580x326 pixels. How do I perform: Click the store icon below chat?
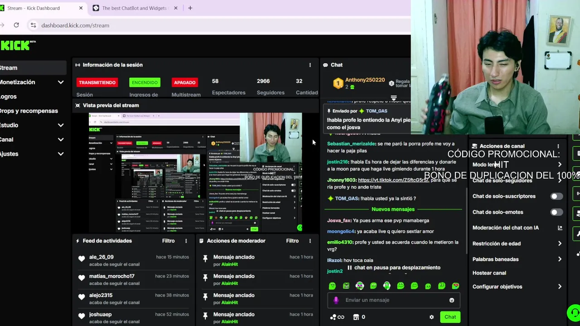[356, 317]
